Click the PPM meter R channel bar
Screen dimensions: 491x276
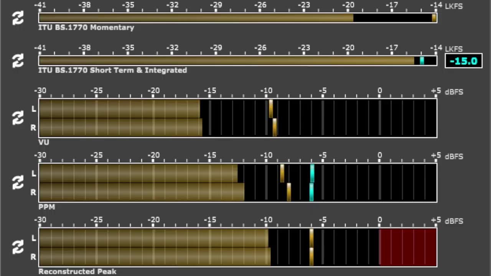coord(238,192)
